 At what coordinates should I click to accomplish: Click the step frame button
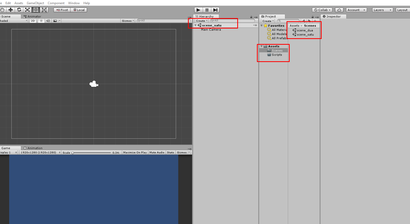click(215, 10)
